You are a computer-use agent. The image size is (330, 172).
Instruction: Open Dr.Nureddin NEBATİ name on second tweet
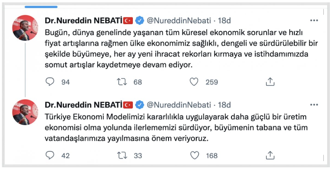(x=83, y=105)
